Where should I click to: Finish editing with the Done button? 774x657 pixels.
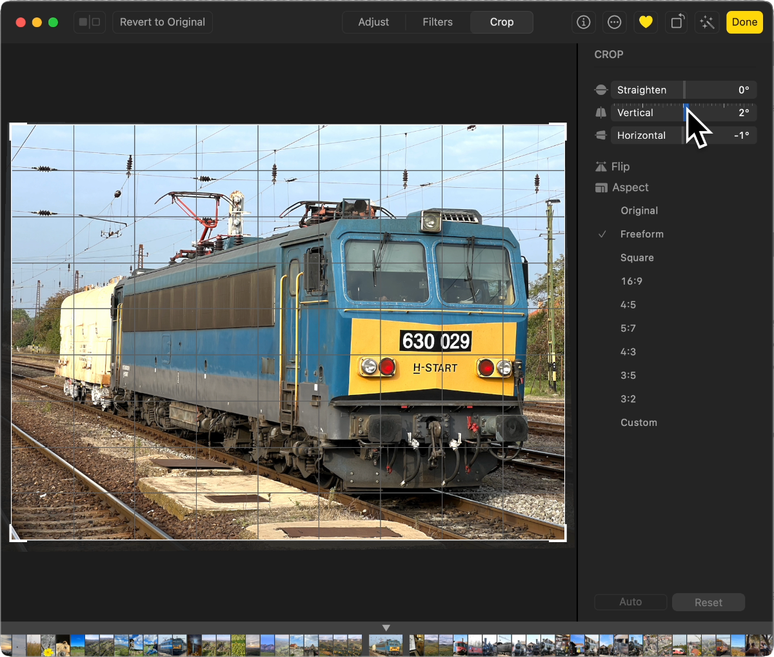click(744, 22)
